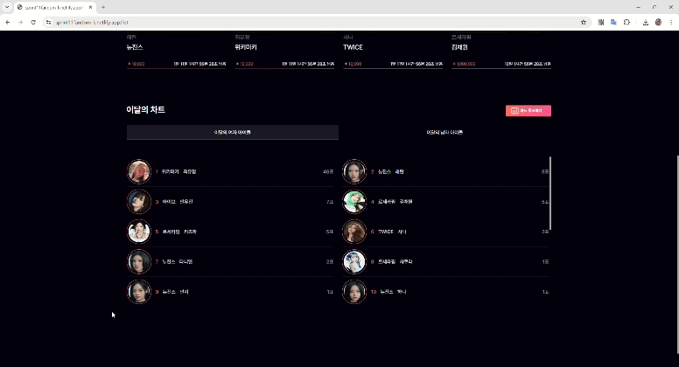Open a new browser tab with plus
Screen dimensions: 679x367
(103, 7)
